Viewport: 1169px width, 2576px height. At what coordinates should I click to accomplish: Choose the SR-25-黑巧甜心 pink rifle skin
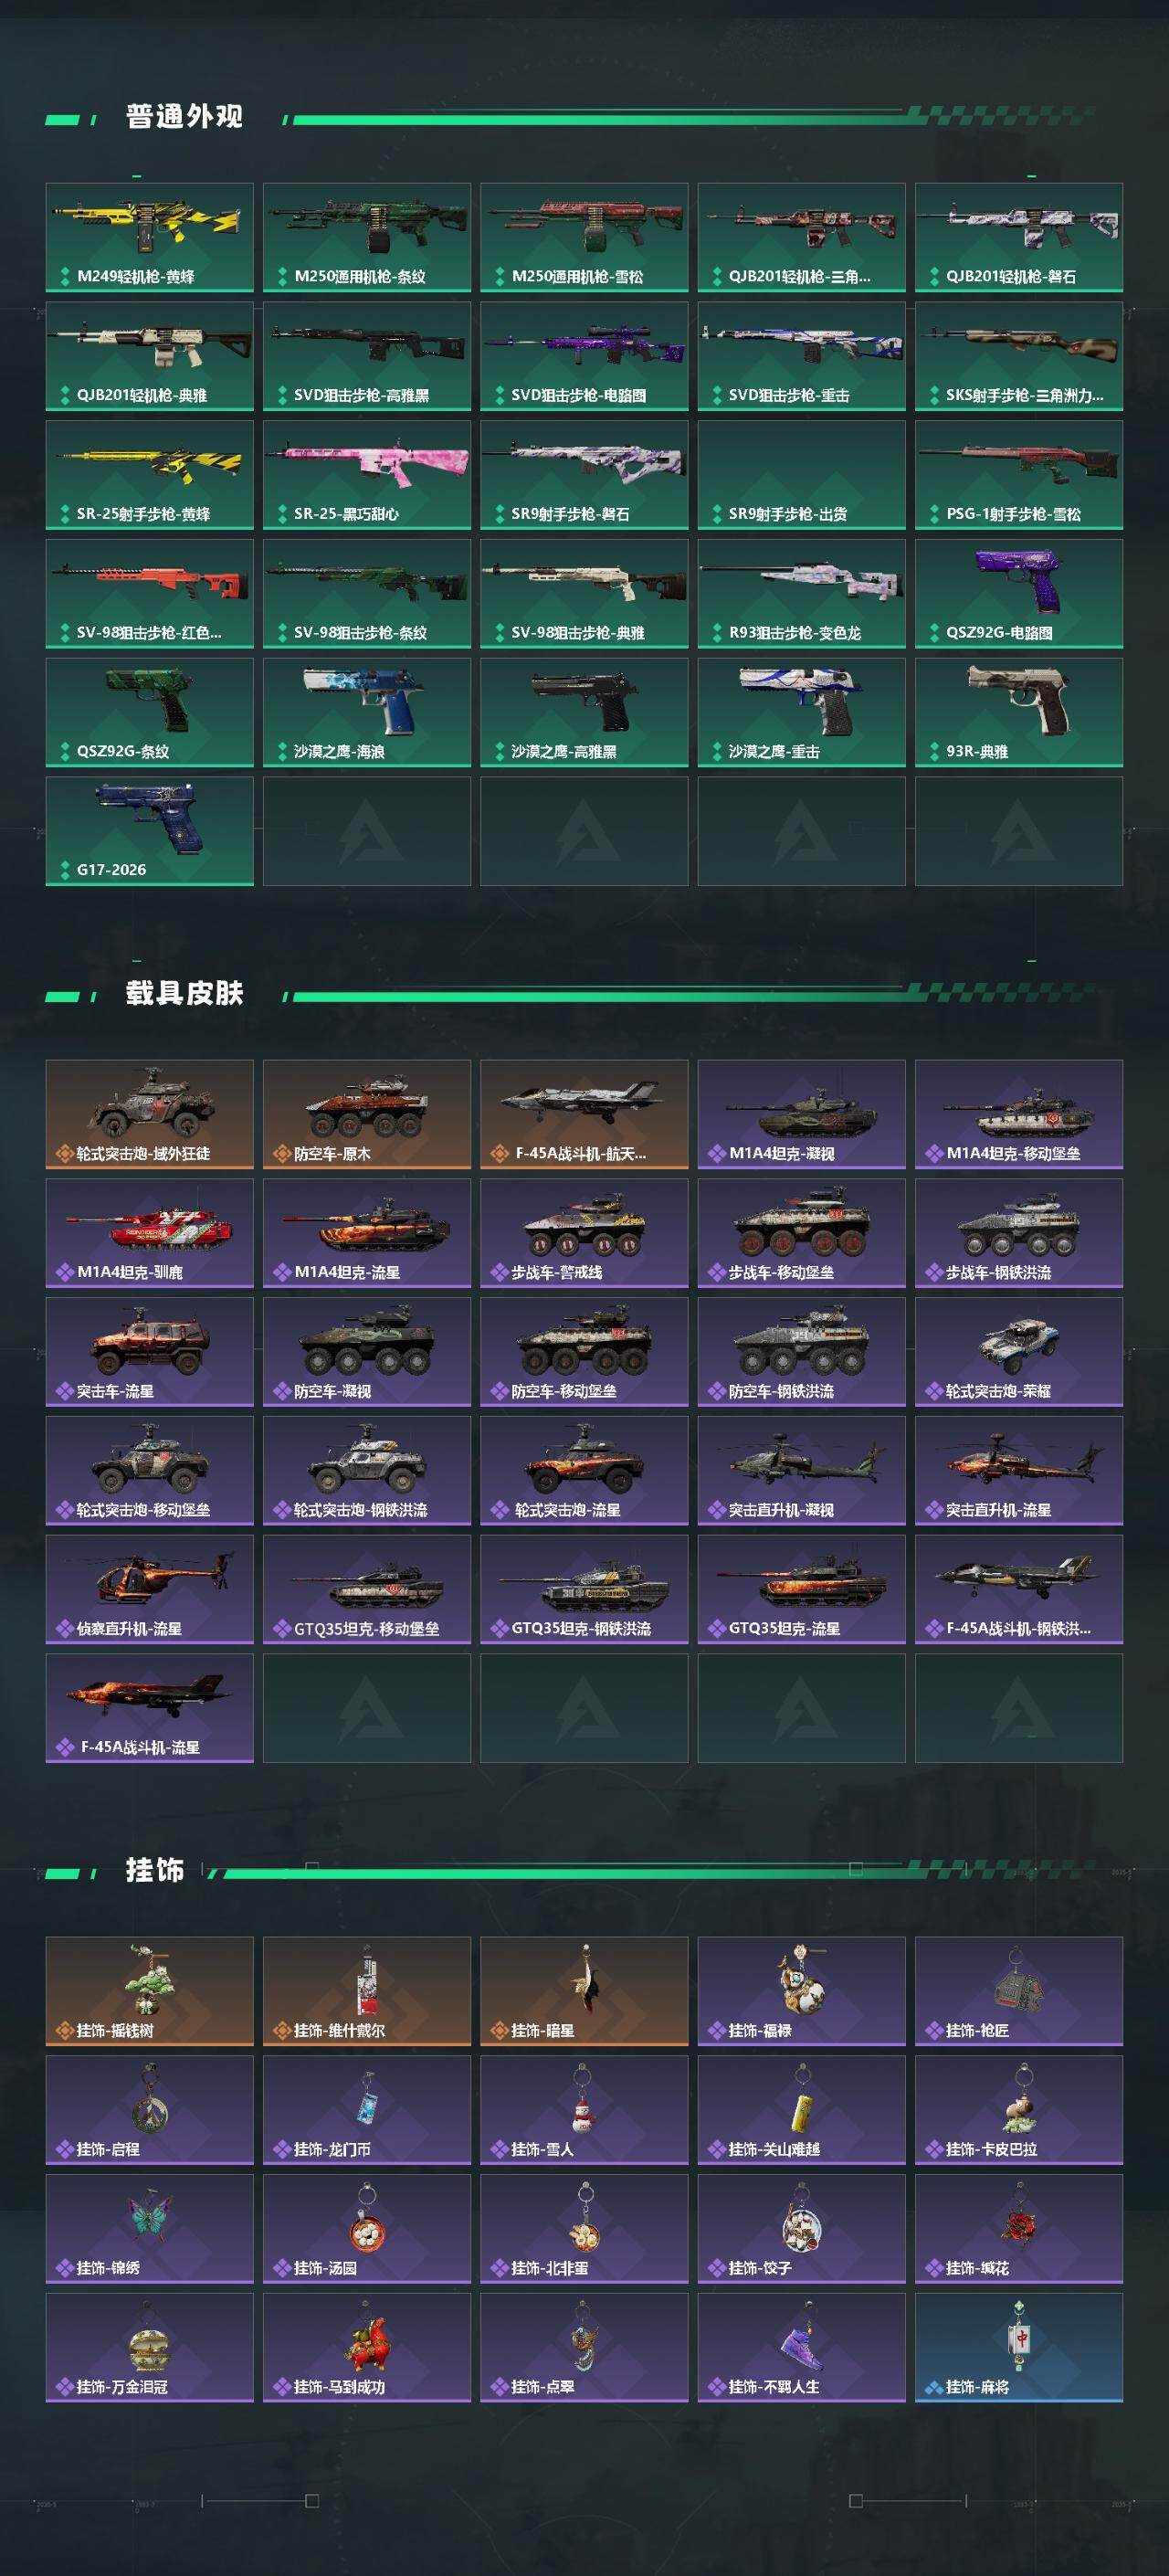tap(367, 475)
